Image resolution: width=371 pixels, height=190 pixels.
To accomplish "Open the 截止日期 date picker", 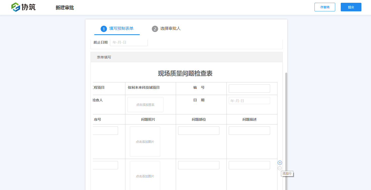I will coord(129,42).
